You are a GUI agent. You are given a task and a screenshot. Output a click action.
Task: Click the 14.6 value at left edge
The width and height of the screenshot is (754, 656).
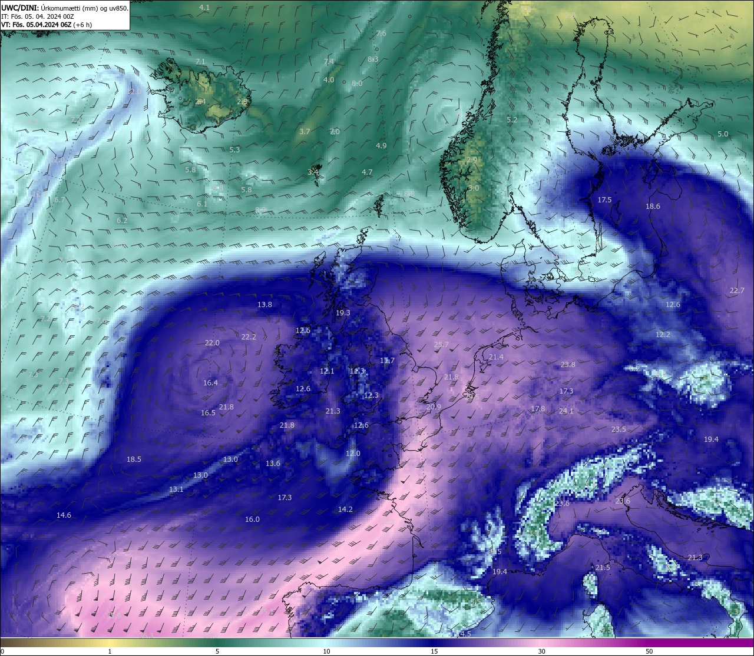(x=64, y=515)
